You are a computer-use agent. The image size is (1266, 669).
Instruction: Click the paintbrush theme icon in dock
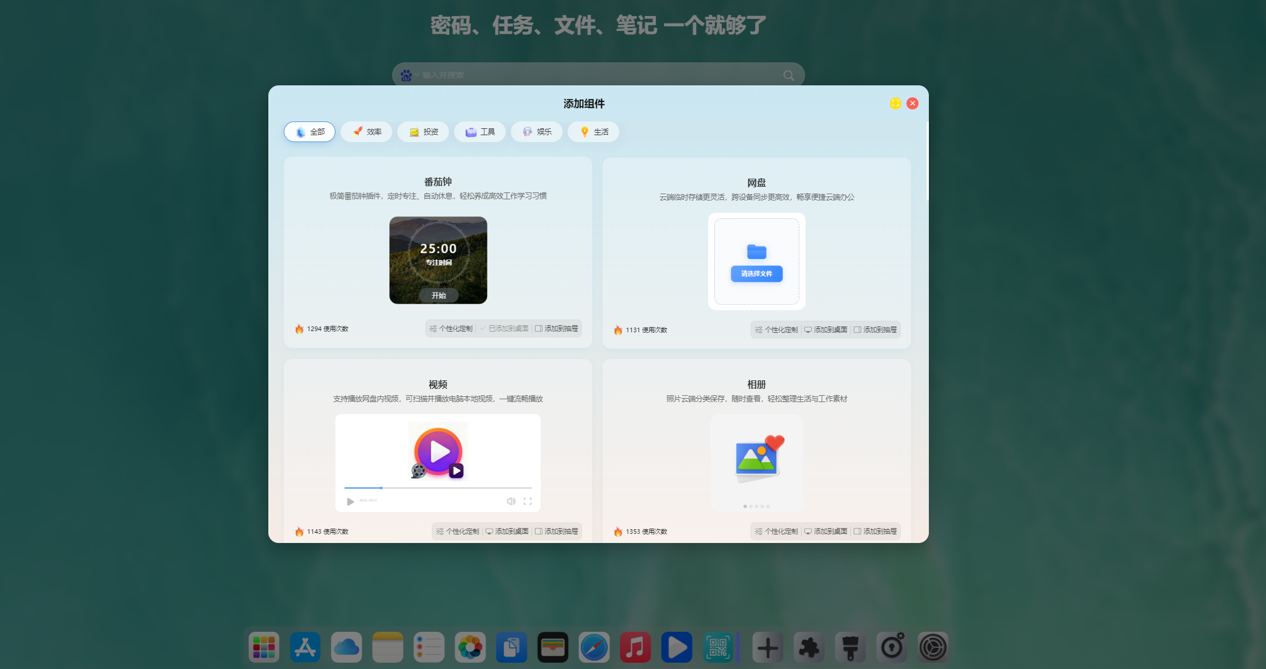pos(851,647)
